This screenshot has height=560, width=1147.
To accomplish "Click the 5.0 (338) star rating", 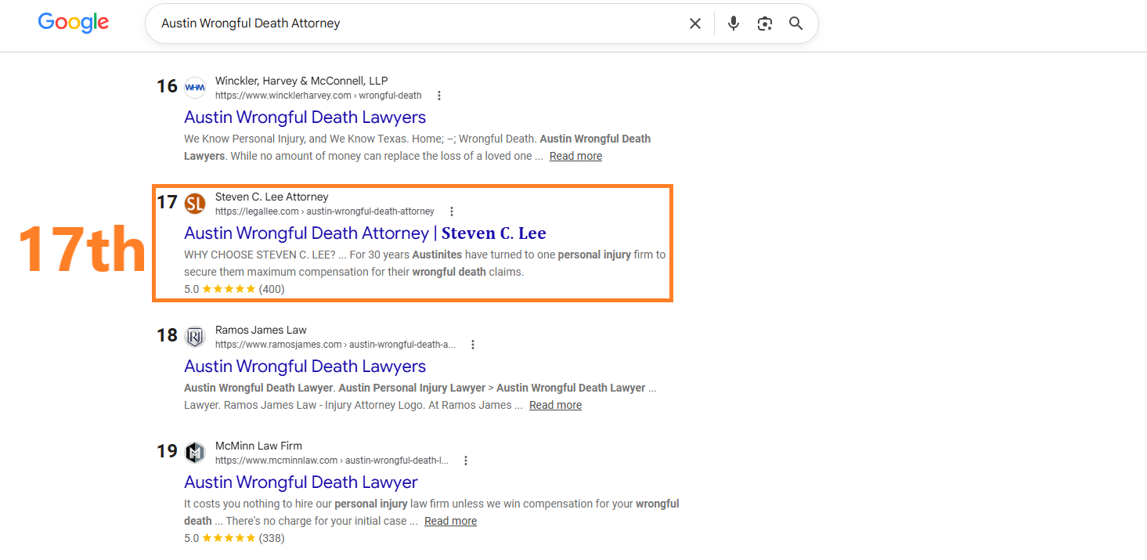I will [234, 538].
